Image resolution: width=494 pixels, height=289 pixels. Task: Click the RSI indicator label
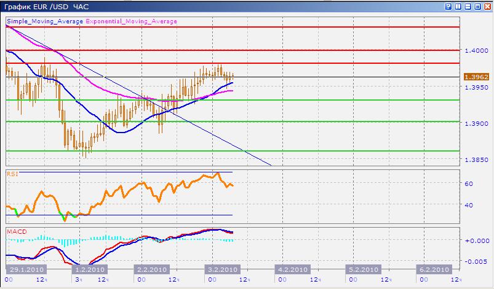pos(12,174)
